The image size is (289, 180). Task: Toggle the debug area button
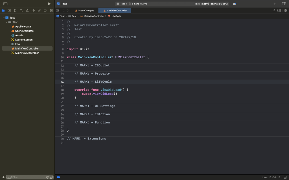tap(285, 177)
